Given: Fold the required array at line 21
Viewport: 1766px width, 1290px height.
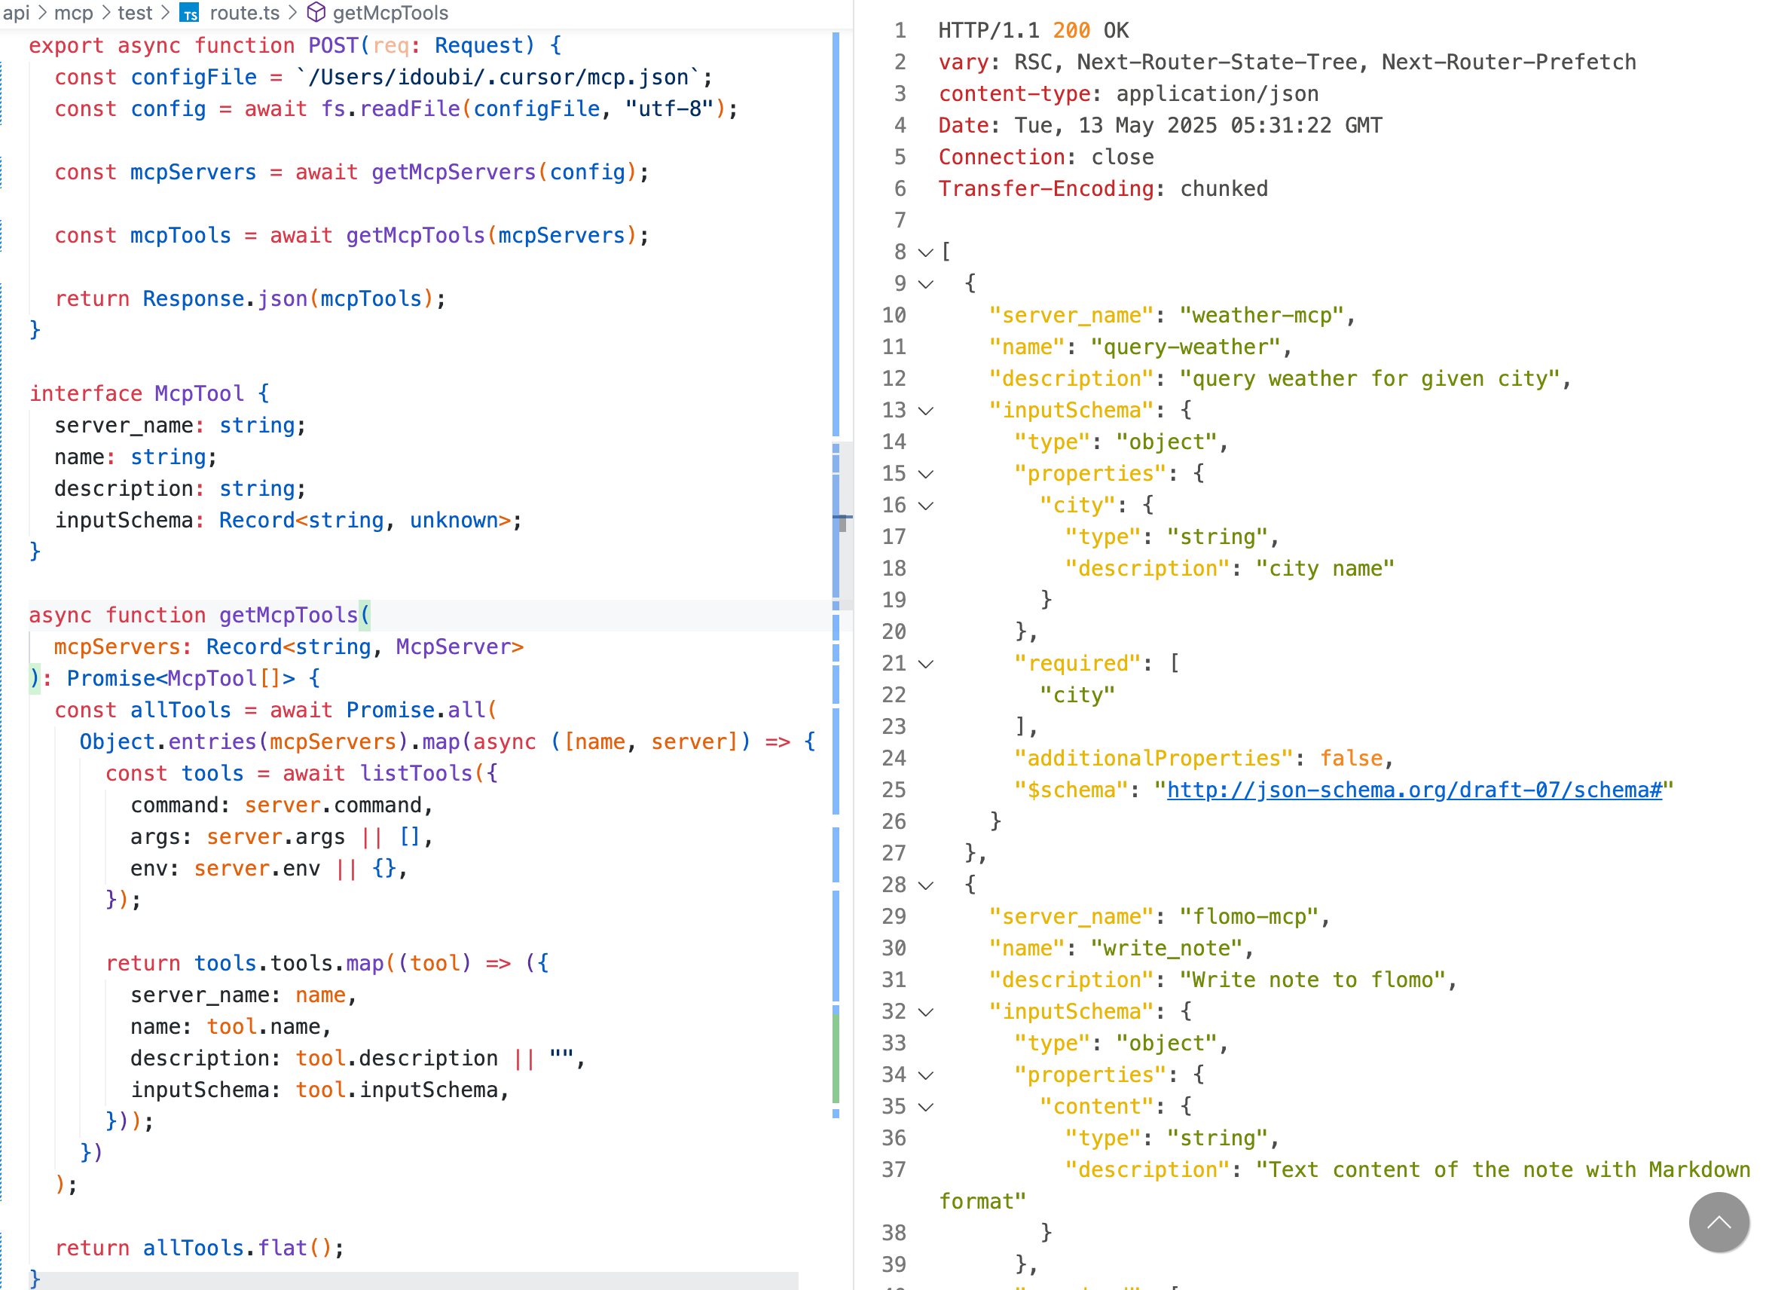Looking at the screenshot, I should [x=925, y=664].
